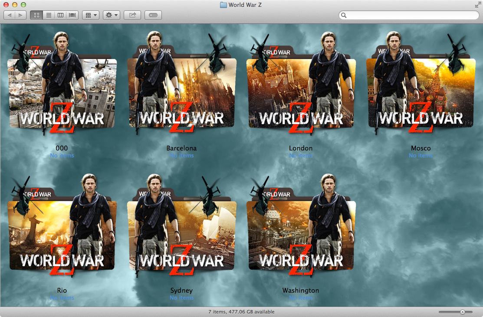Viewport: 483px width, 317px height.
Task: Select the Barcelona folder icon
Action: [181, 83]
